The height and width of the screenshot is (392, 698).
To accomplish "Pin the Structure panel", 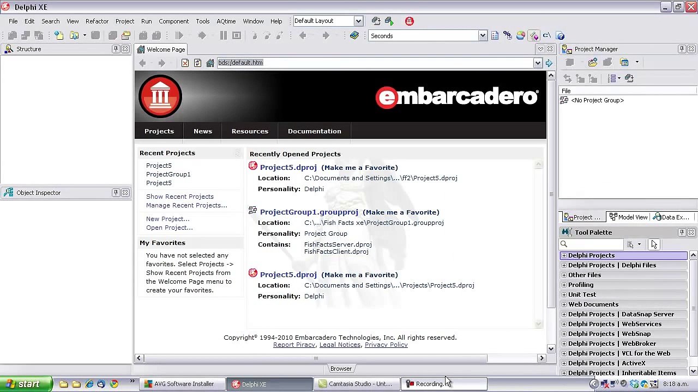I will tap(116, 49).
